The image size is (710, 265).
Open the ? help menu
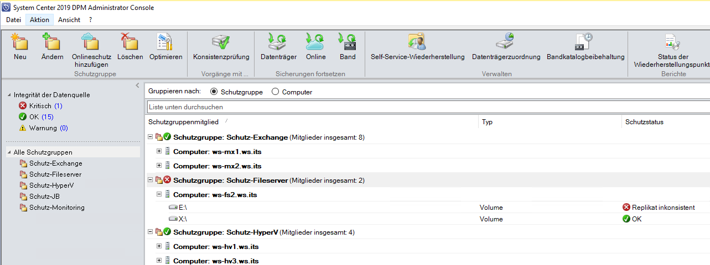(90, 20)
